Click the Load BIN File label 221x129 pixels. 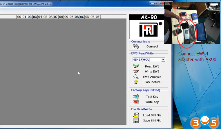click(x=152, y=115)
